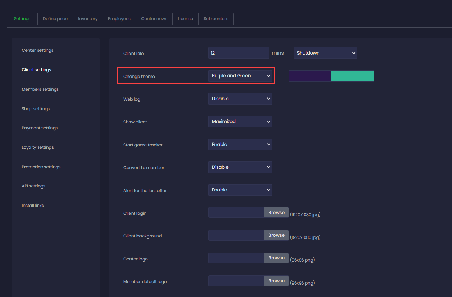452x297 pixels.
Task: Switch to the Define price tab
Action: point(55,19)
